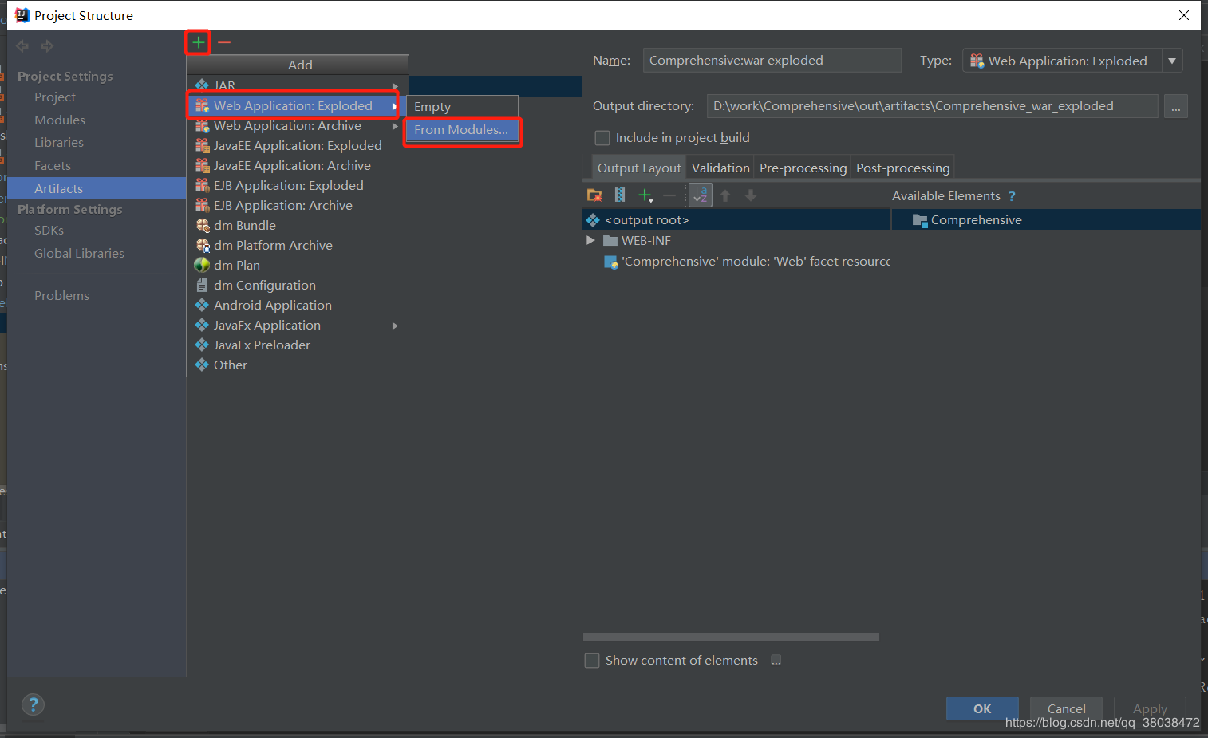Toggle Show content of elements checkbox

coord(592,661)
